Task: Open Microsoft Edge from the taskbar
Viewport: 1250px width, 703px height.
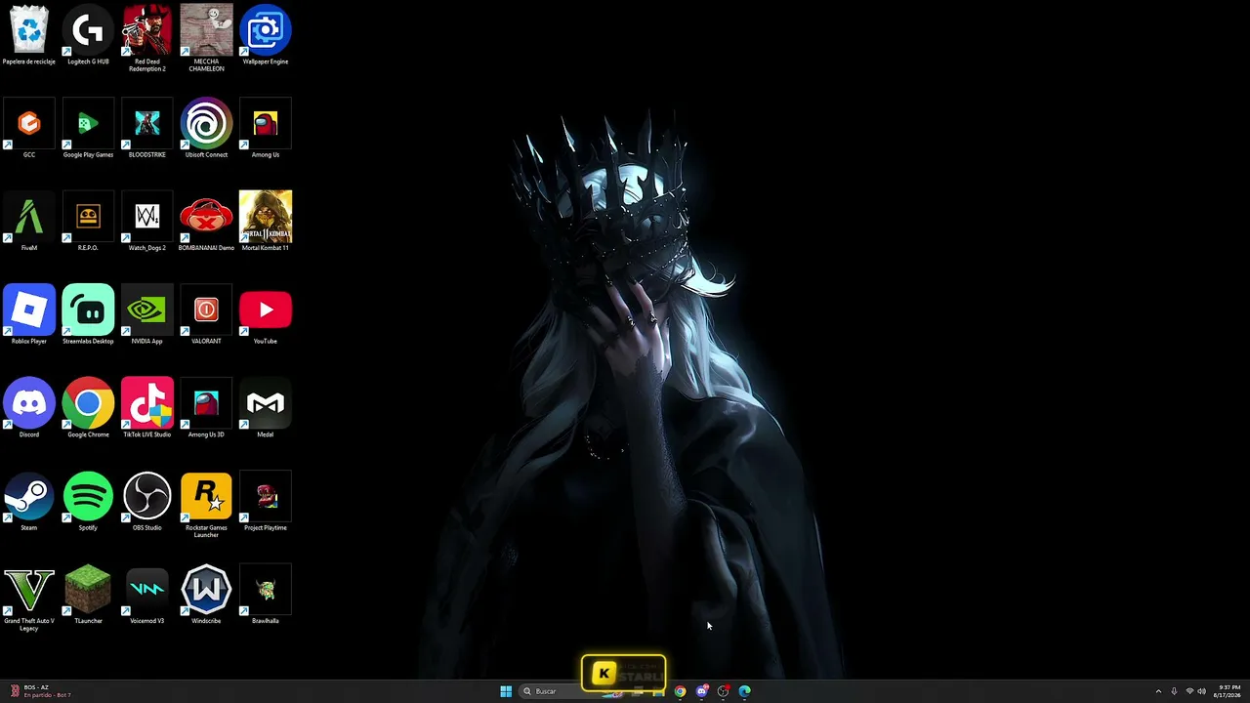Action: point(744,691)
